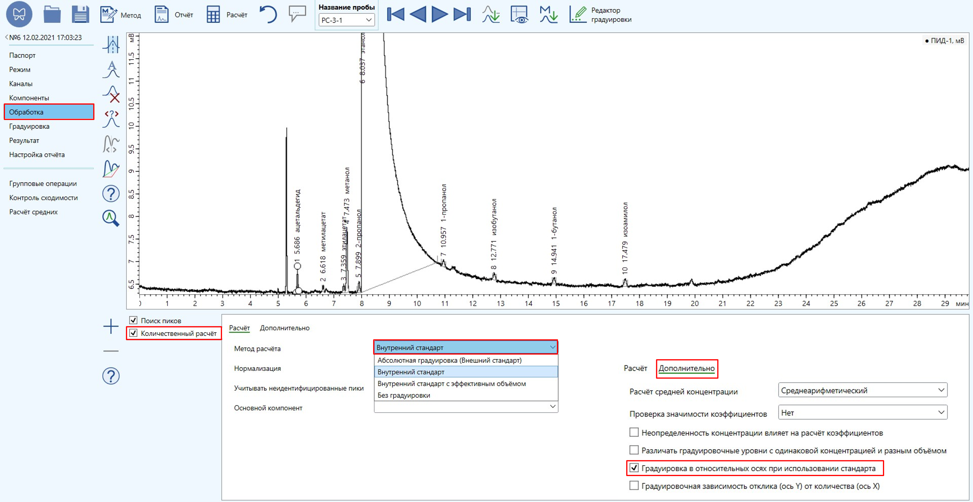973x502 pixels.
Task: Click the grey peak with arrows icon
Action: 111,144
